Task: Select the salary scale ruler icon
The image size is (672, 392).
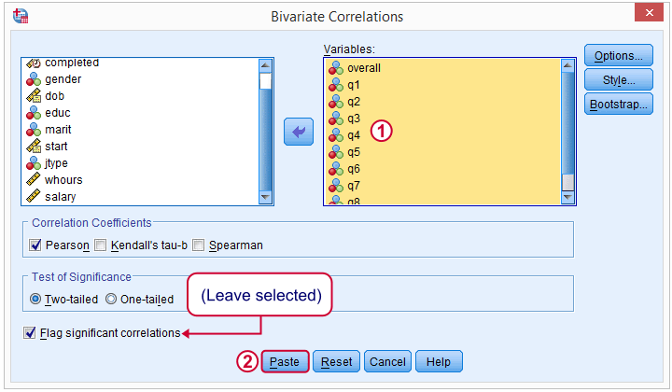Action: tap(34, 197)
